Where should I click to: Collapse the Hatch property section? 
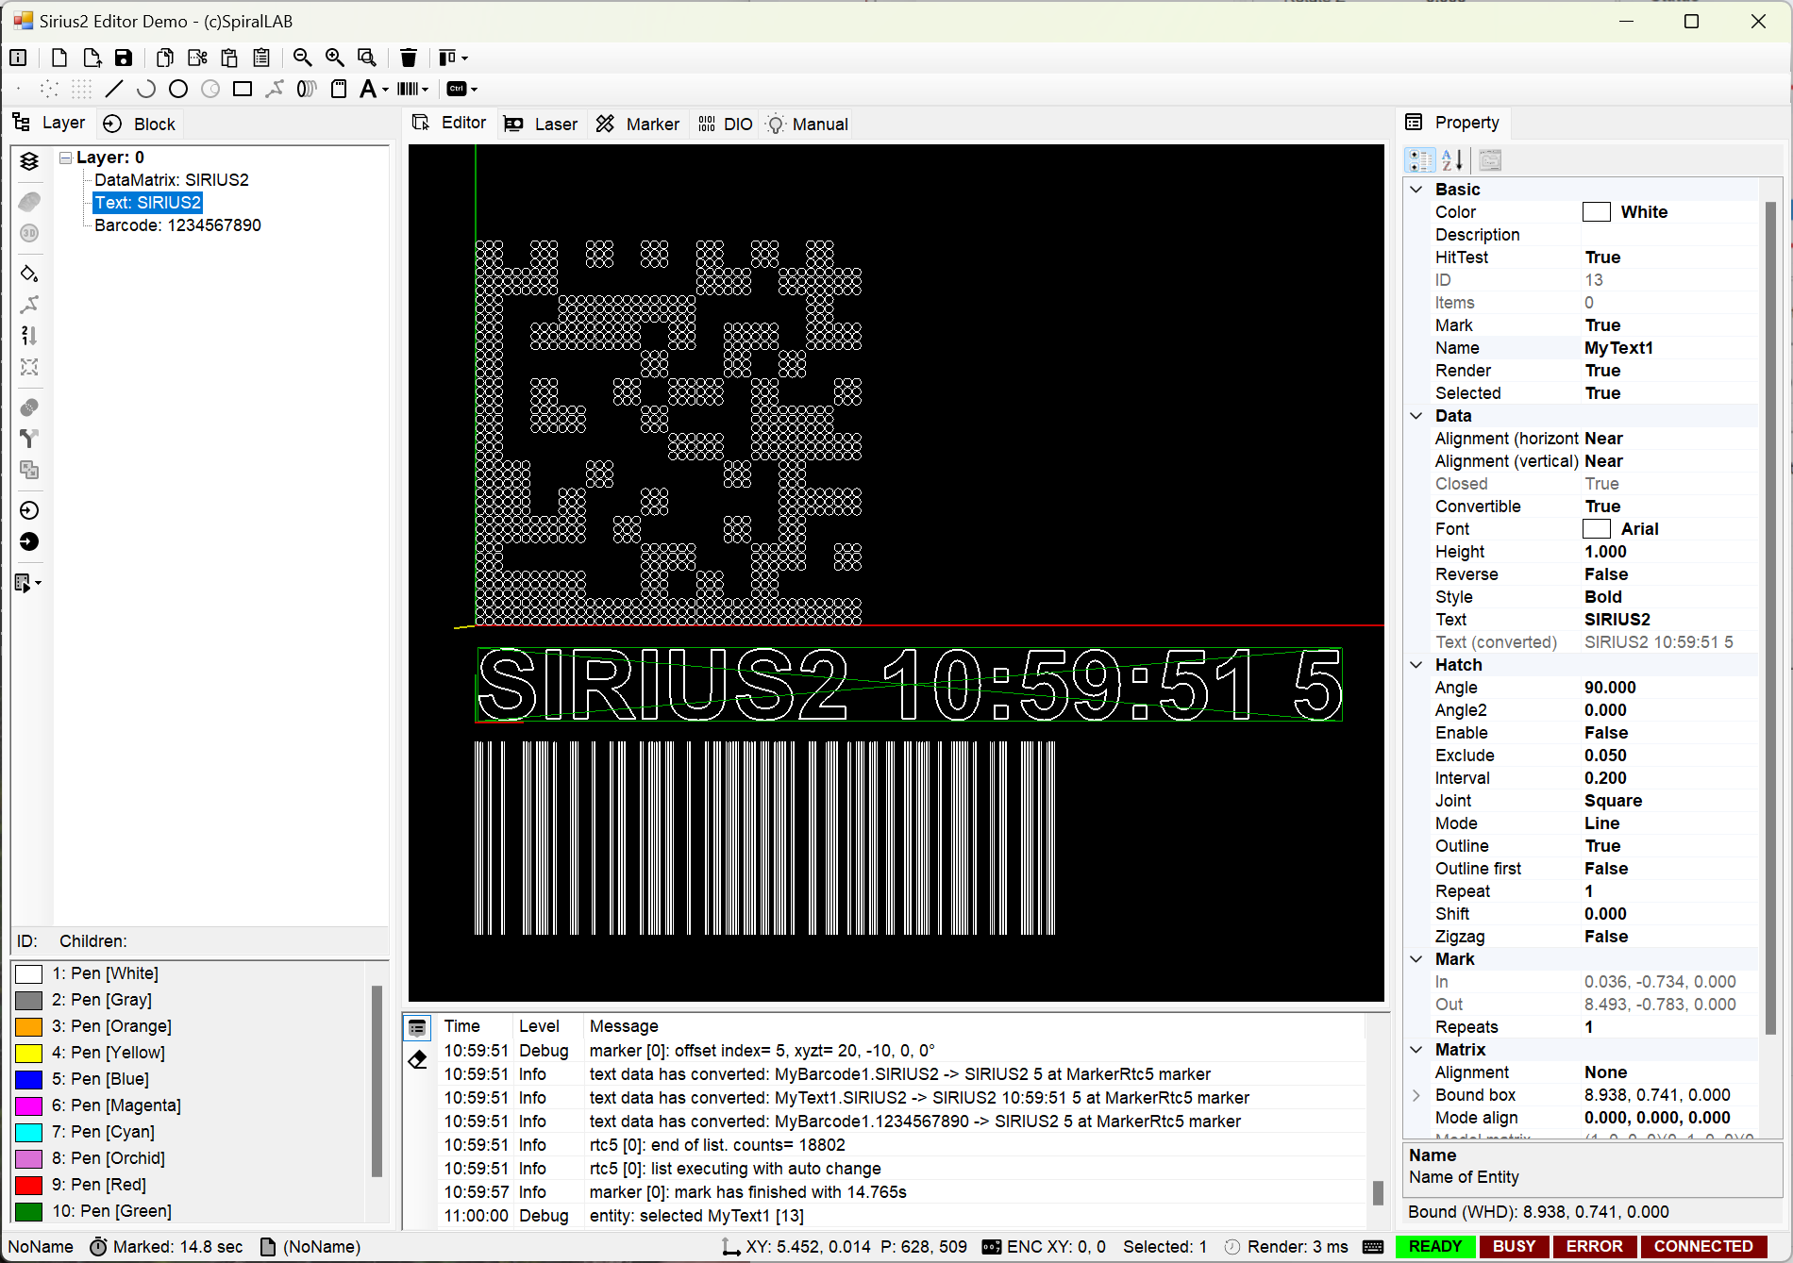pos(1416,665)
